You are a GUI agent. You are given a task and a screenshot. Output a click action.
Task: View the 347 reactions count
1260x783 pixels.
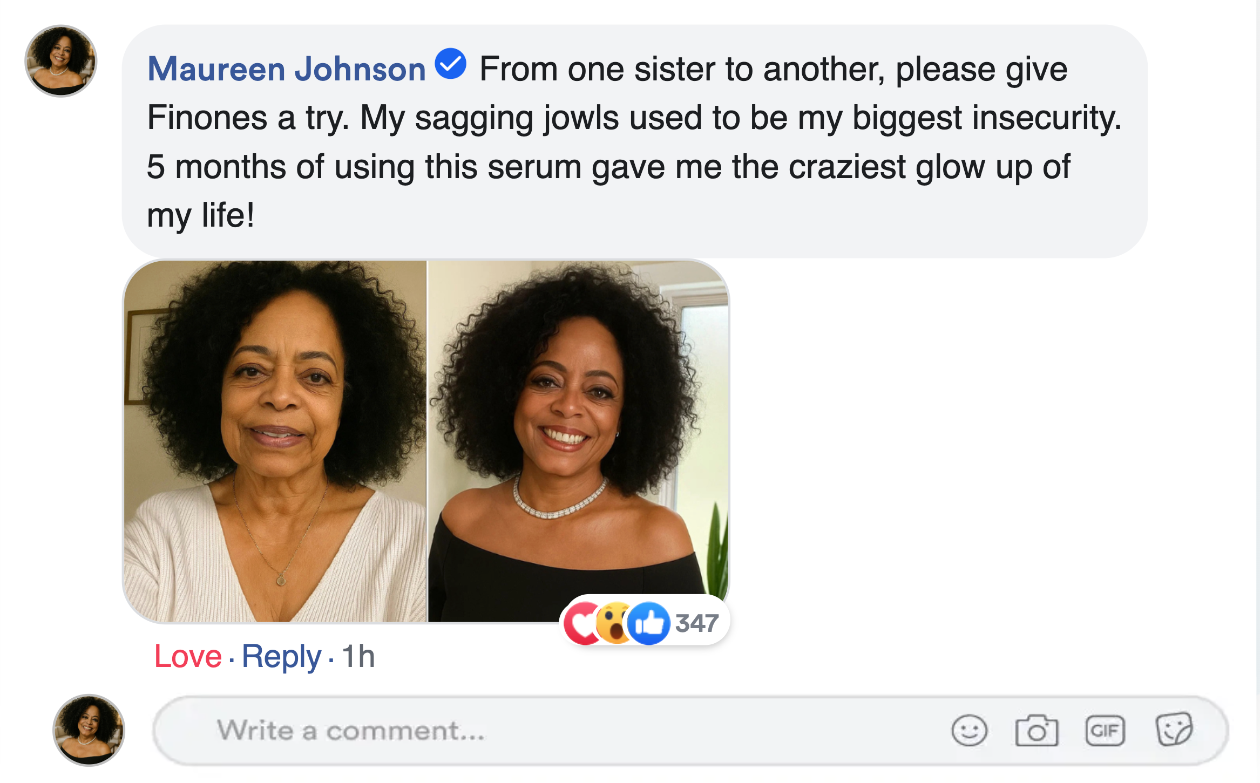tap(696, 623)
